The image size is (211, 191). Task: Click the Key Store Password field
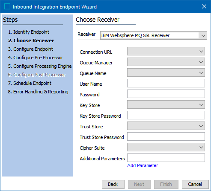tap(166, 115)
